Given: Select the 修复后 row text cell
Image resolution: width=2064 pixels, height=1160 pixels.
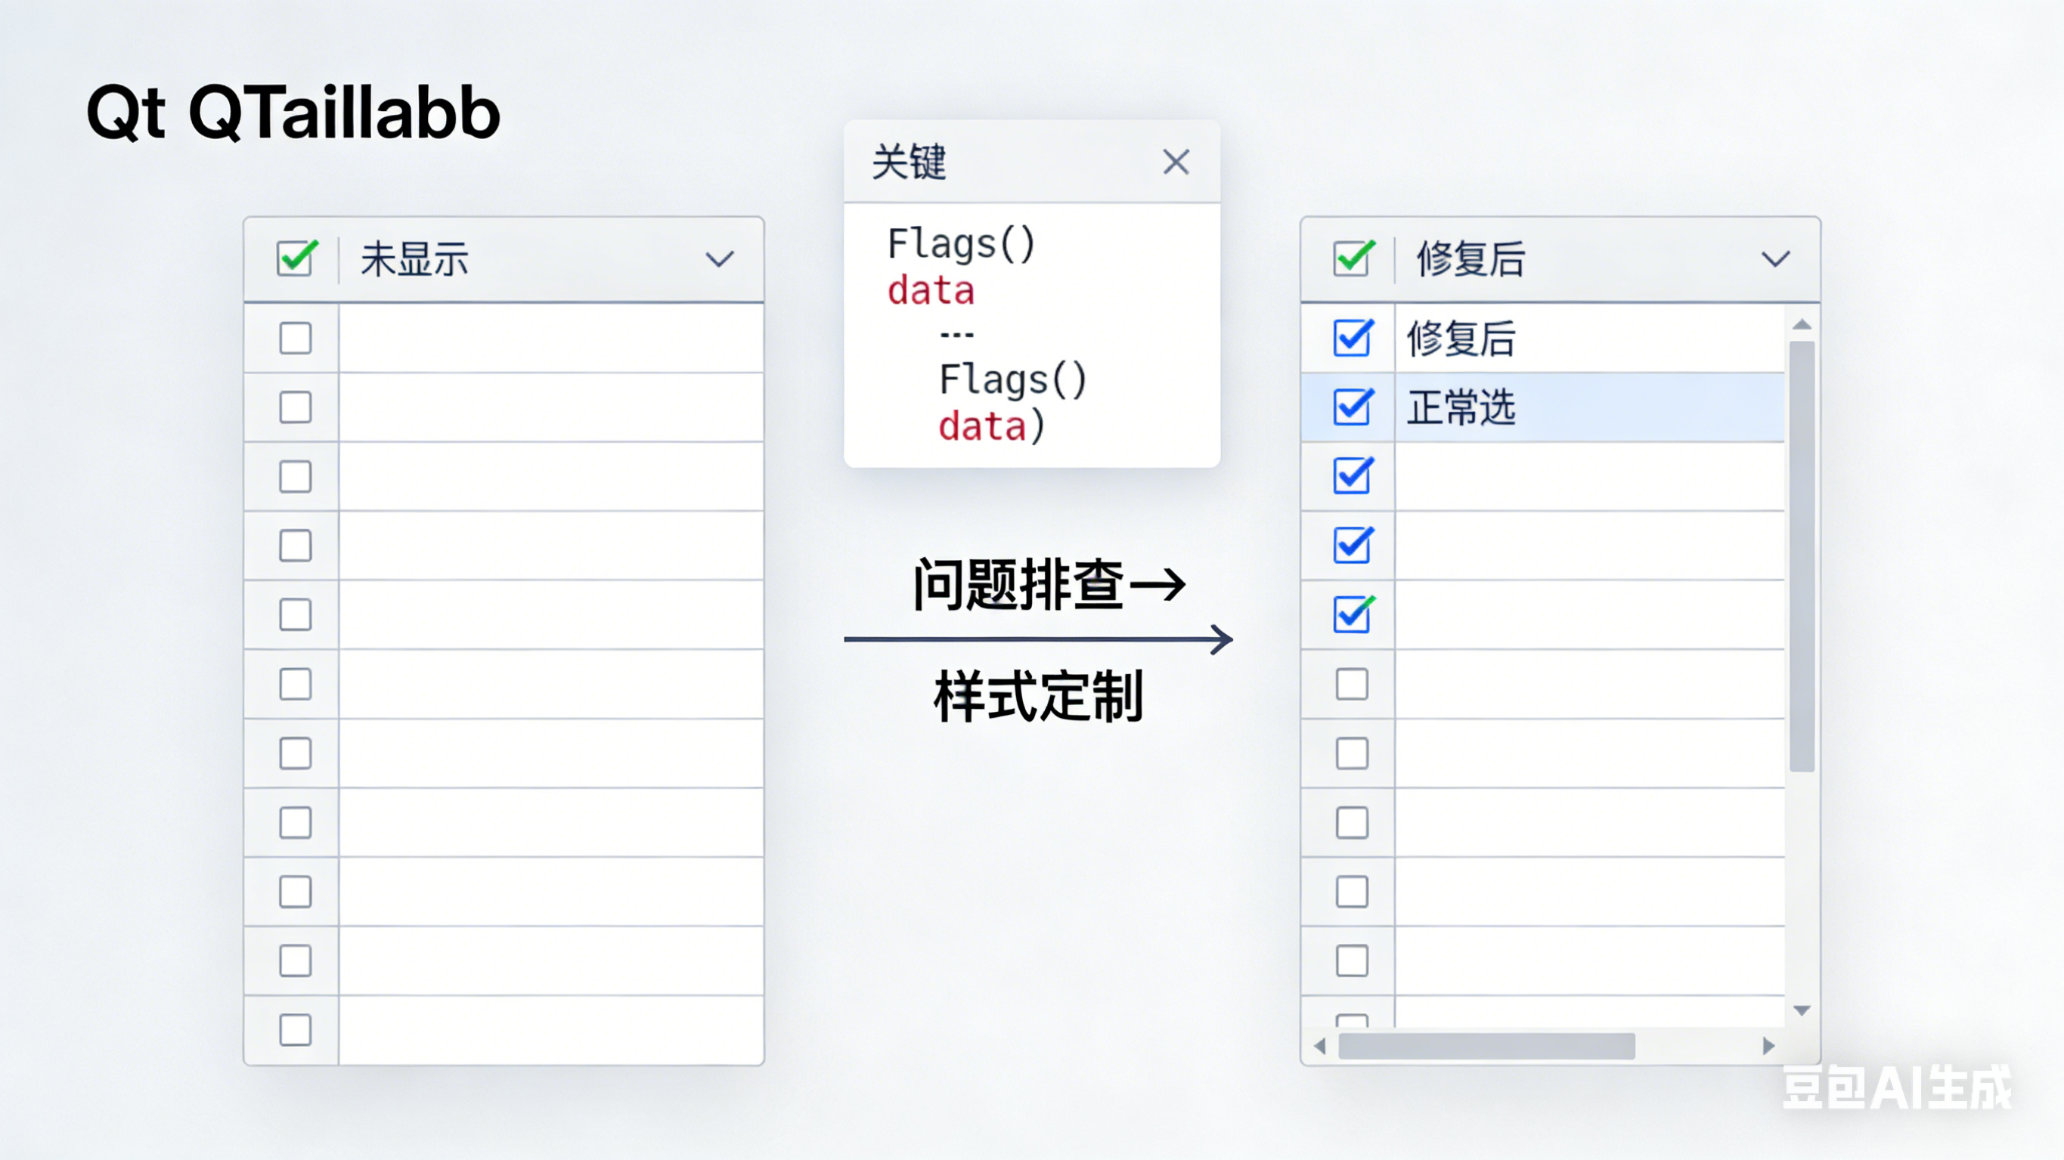Looking at the screenshot, I should (x=1462, y=338).
